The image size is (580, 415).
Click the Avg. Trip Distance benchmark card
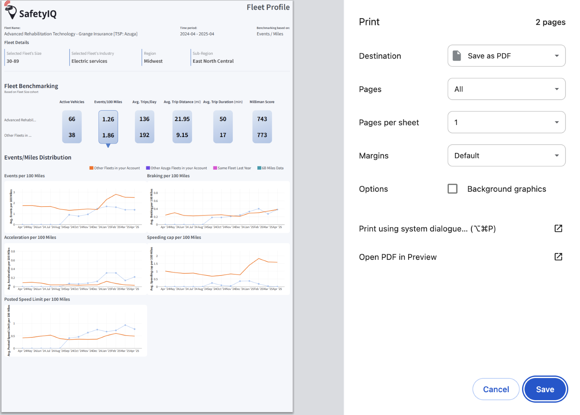[182, 127]
